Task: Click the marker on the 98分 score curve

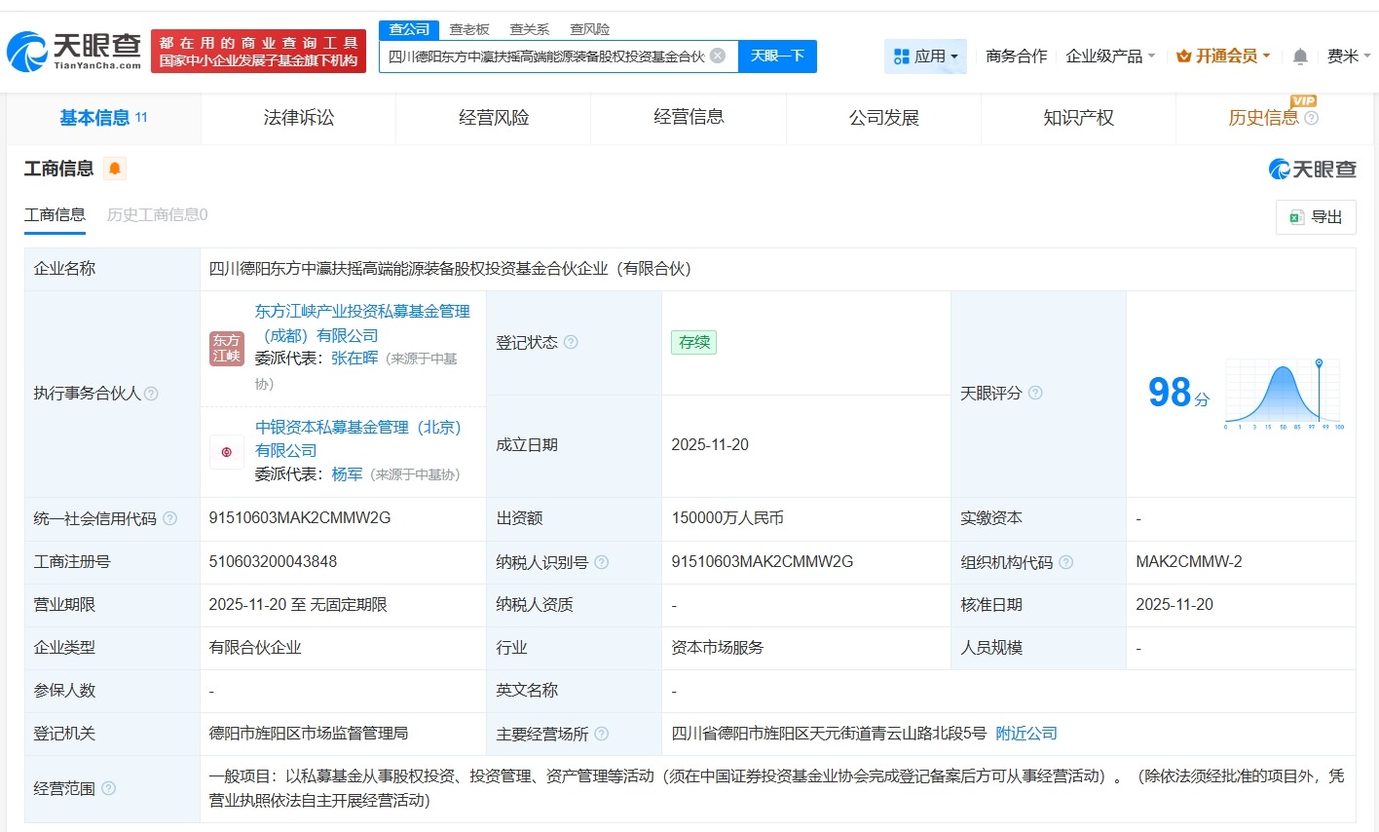Action: click(1319, 362)
